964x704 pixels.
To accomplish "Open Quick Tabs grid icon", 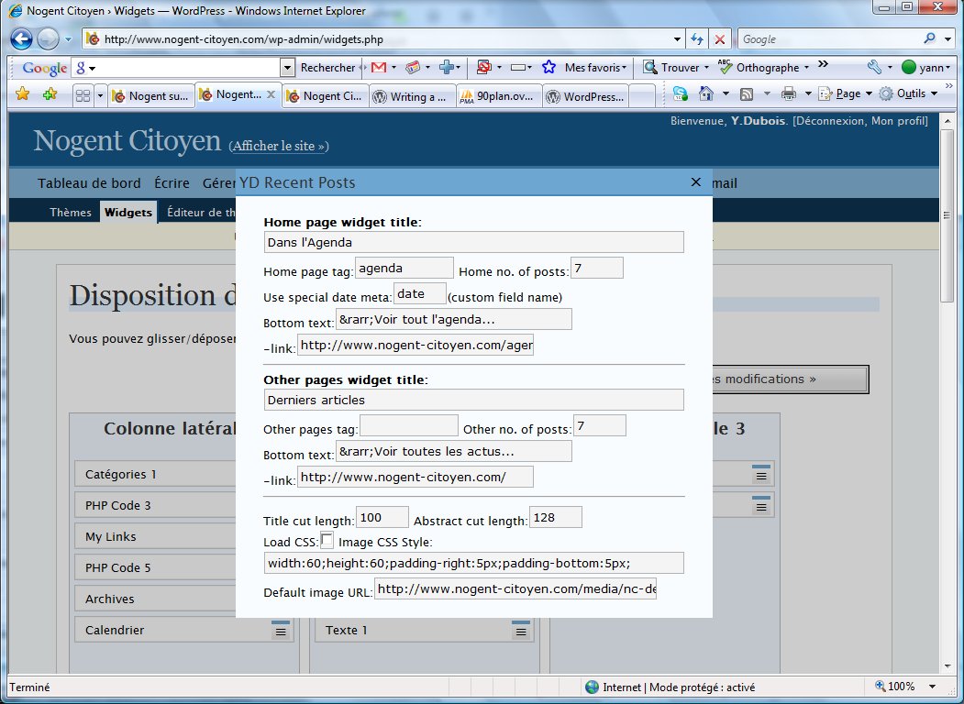I will tap(83, 96).
